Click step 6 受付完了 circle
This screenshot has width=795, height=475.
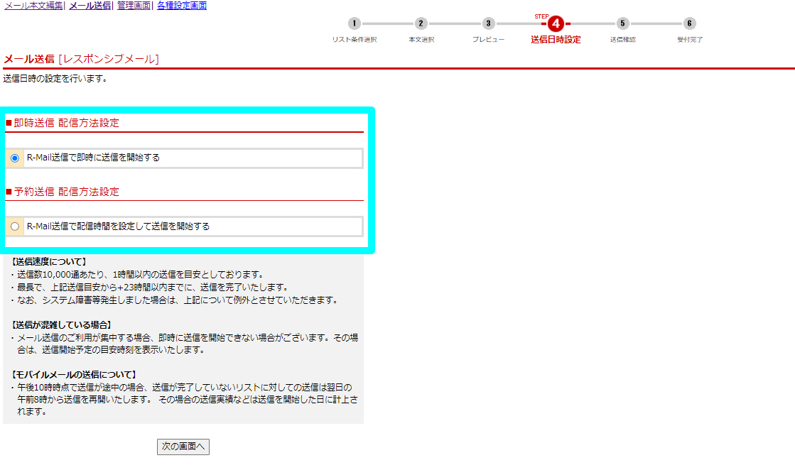click(690, 23)
